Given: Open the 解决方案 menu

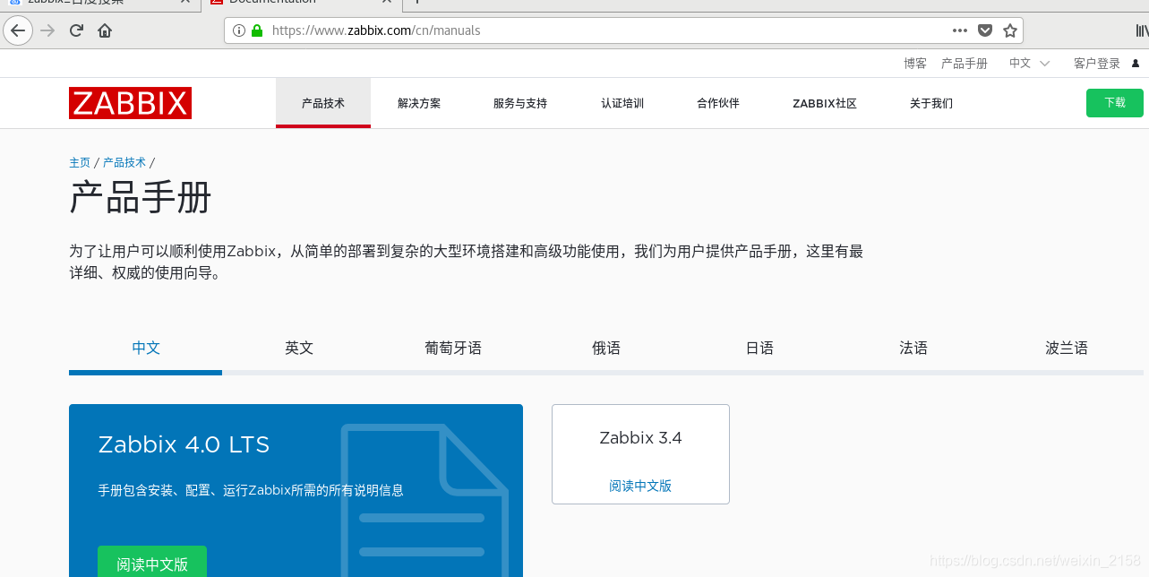Looking at the screenshot, I should [x=419, y=103].
